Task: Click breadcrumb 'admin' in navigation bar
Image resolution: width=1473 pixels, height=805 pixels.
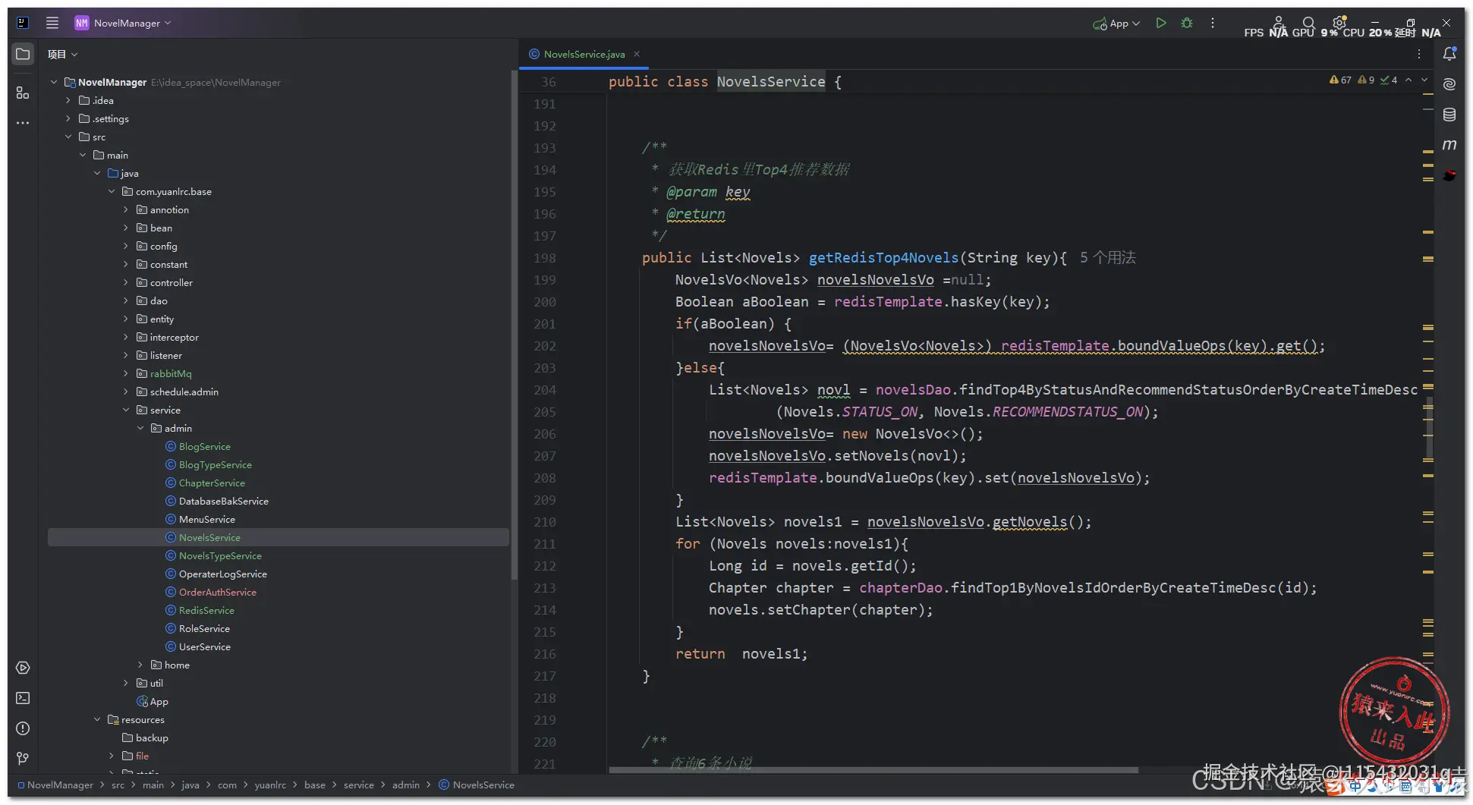Action: pos(405,785)
